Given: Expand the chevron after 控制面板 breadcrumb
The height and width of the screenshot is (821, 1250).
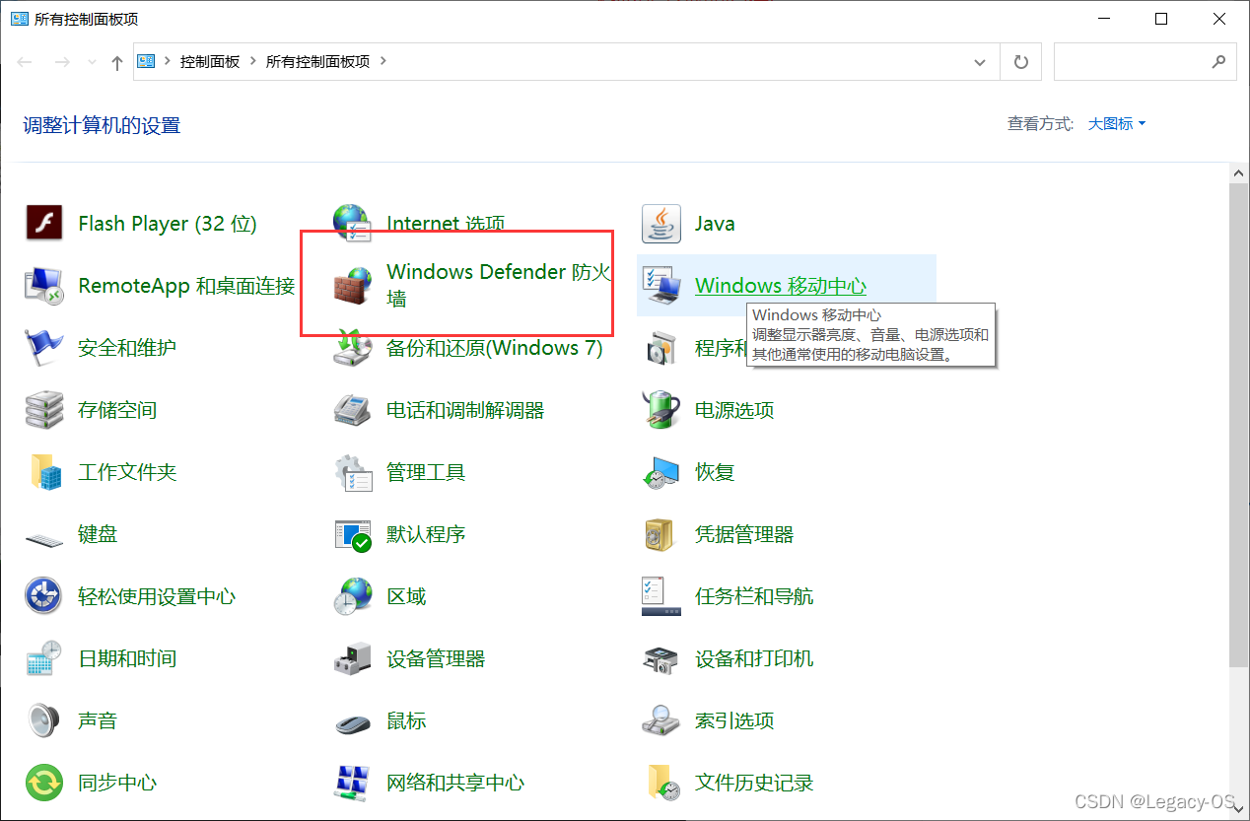Looking at the screenshot, I should (x=253, y=61).
